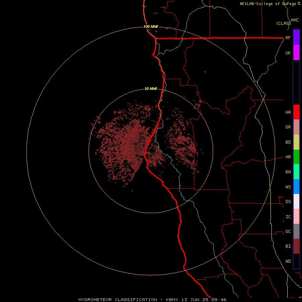Click the 'BI' legend label
The width and height of the screenshot is (302, 302).
288,246
